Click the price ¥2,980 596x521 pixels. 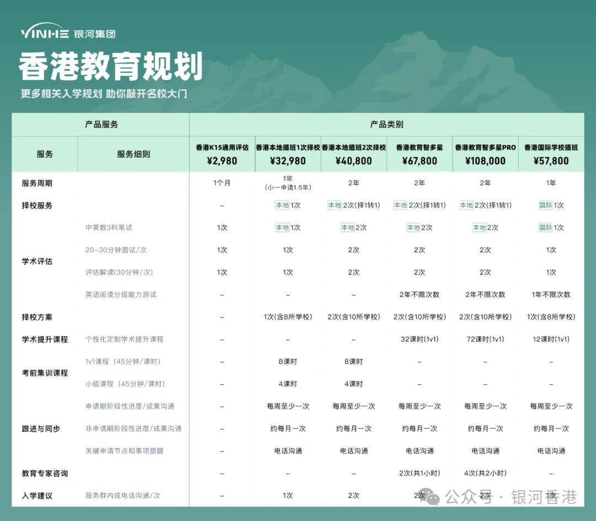[222, 161]
